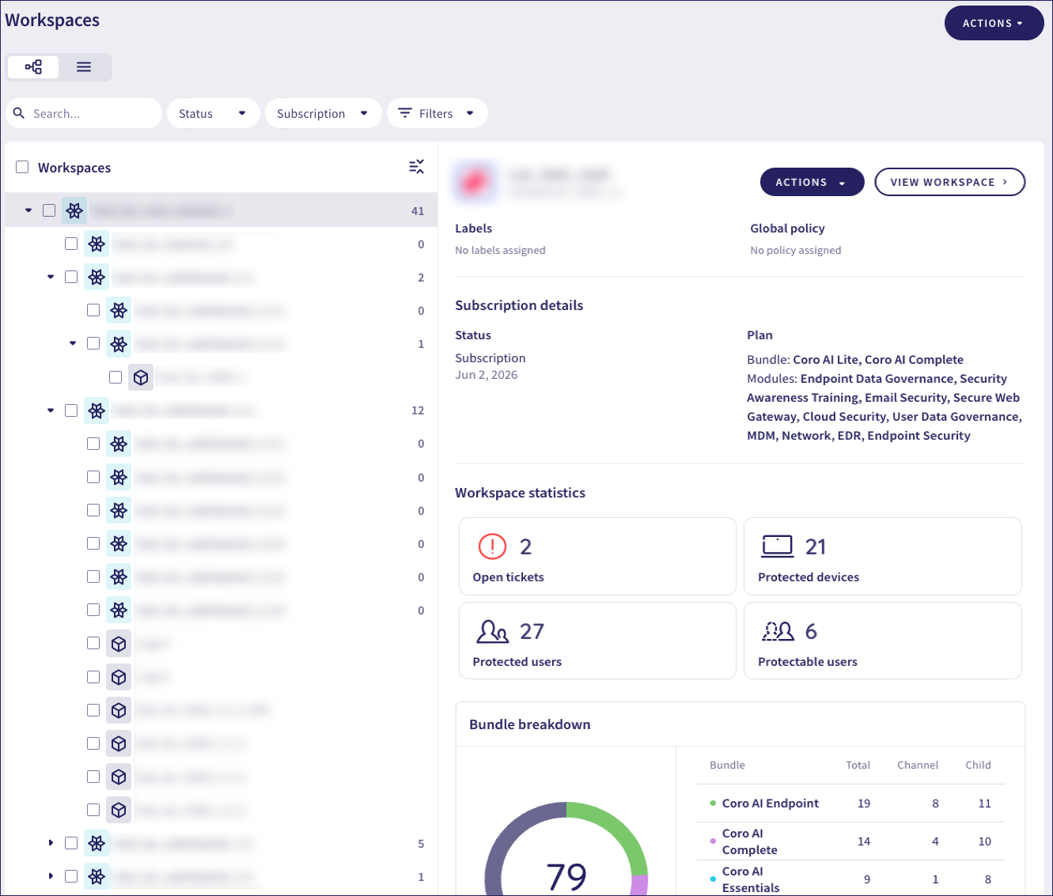1053x896 pixels.
Task: Check the box for row with count 5
Action: click(71, 843)
